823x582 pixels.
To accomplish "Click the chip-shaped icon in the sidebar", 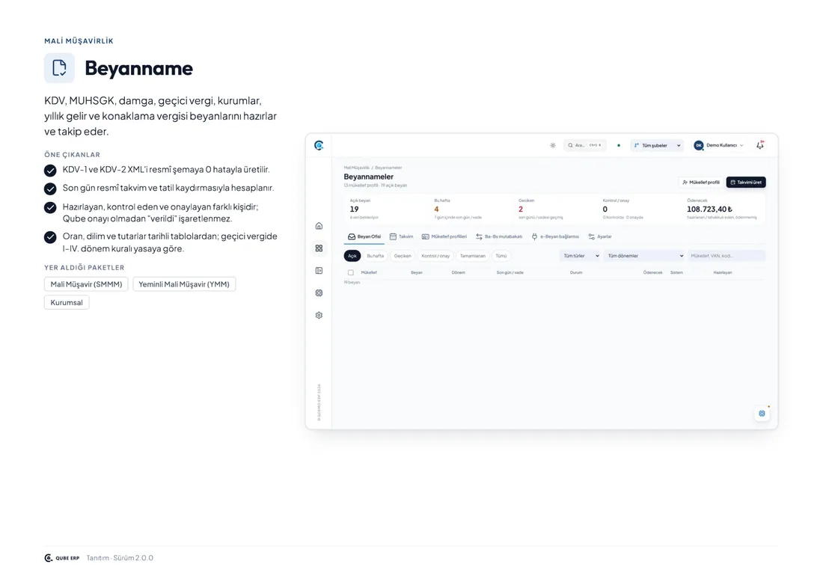I will 319,292.
